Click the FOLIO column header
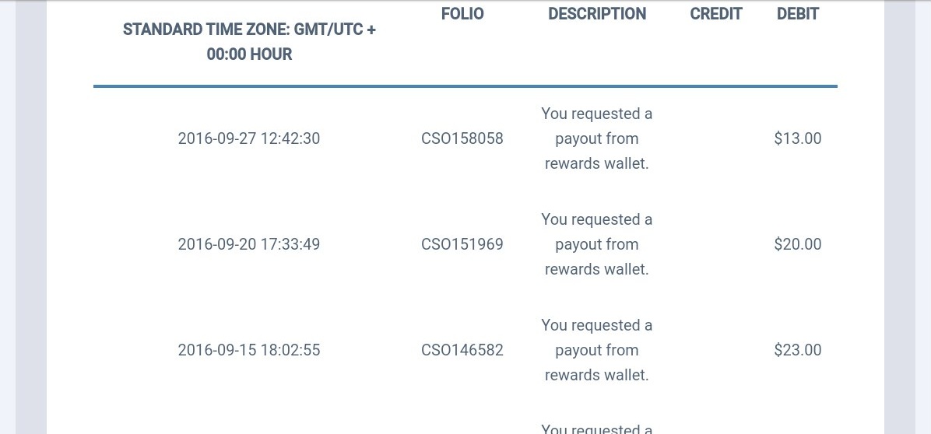This screenshot has width=931, height=434. coord(462,14)
